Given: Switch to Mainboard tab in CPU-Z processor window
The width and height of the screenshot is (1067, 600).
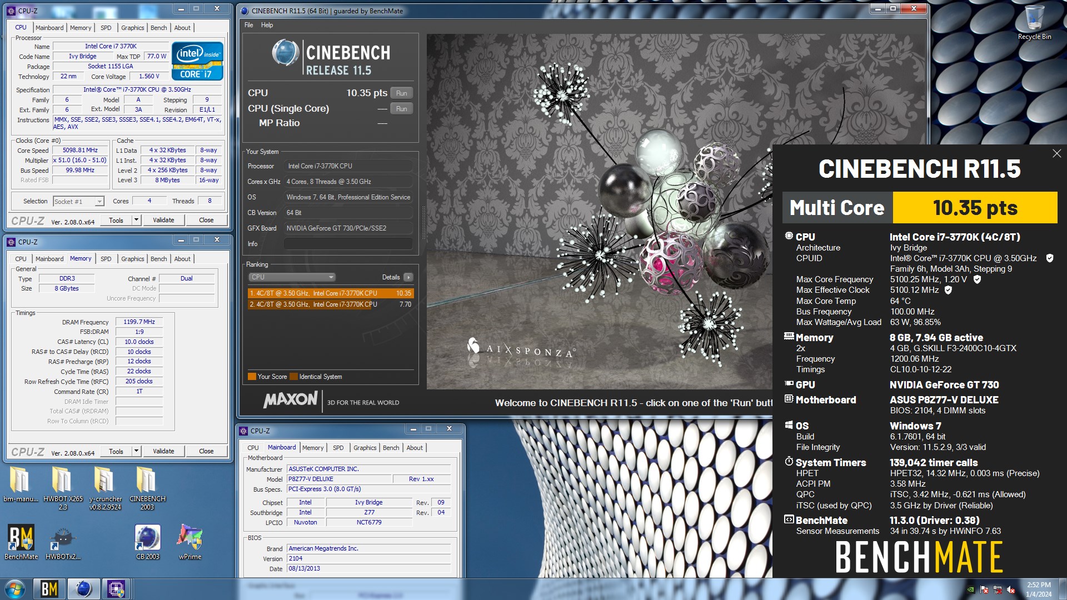Looking at the screenshot, I should [49, 28].
